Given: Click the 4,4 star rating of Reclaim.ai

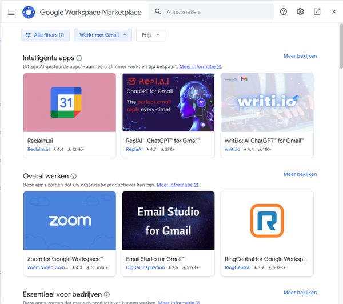Looking at the screenshot, I should click(x=58, y=150).
